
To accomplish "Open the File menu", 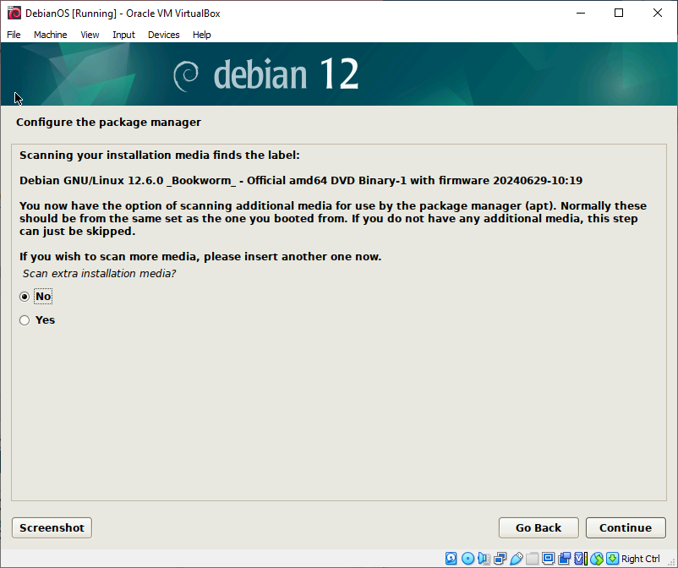I will (14, 35).
